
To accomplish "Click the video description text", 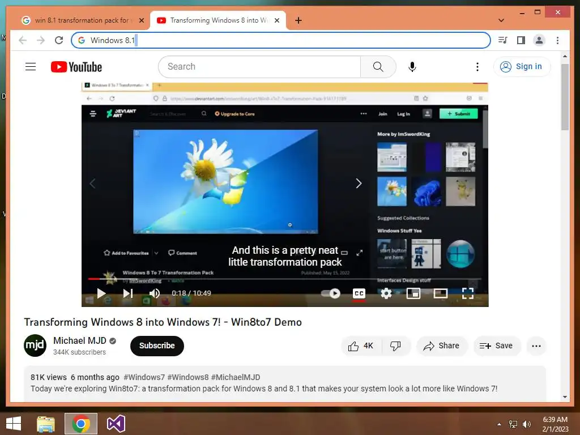I will tap(264, 389).
